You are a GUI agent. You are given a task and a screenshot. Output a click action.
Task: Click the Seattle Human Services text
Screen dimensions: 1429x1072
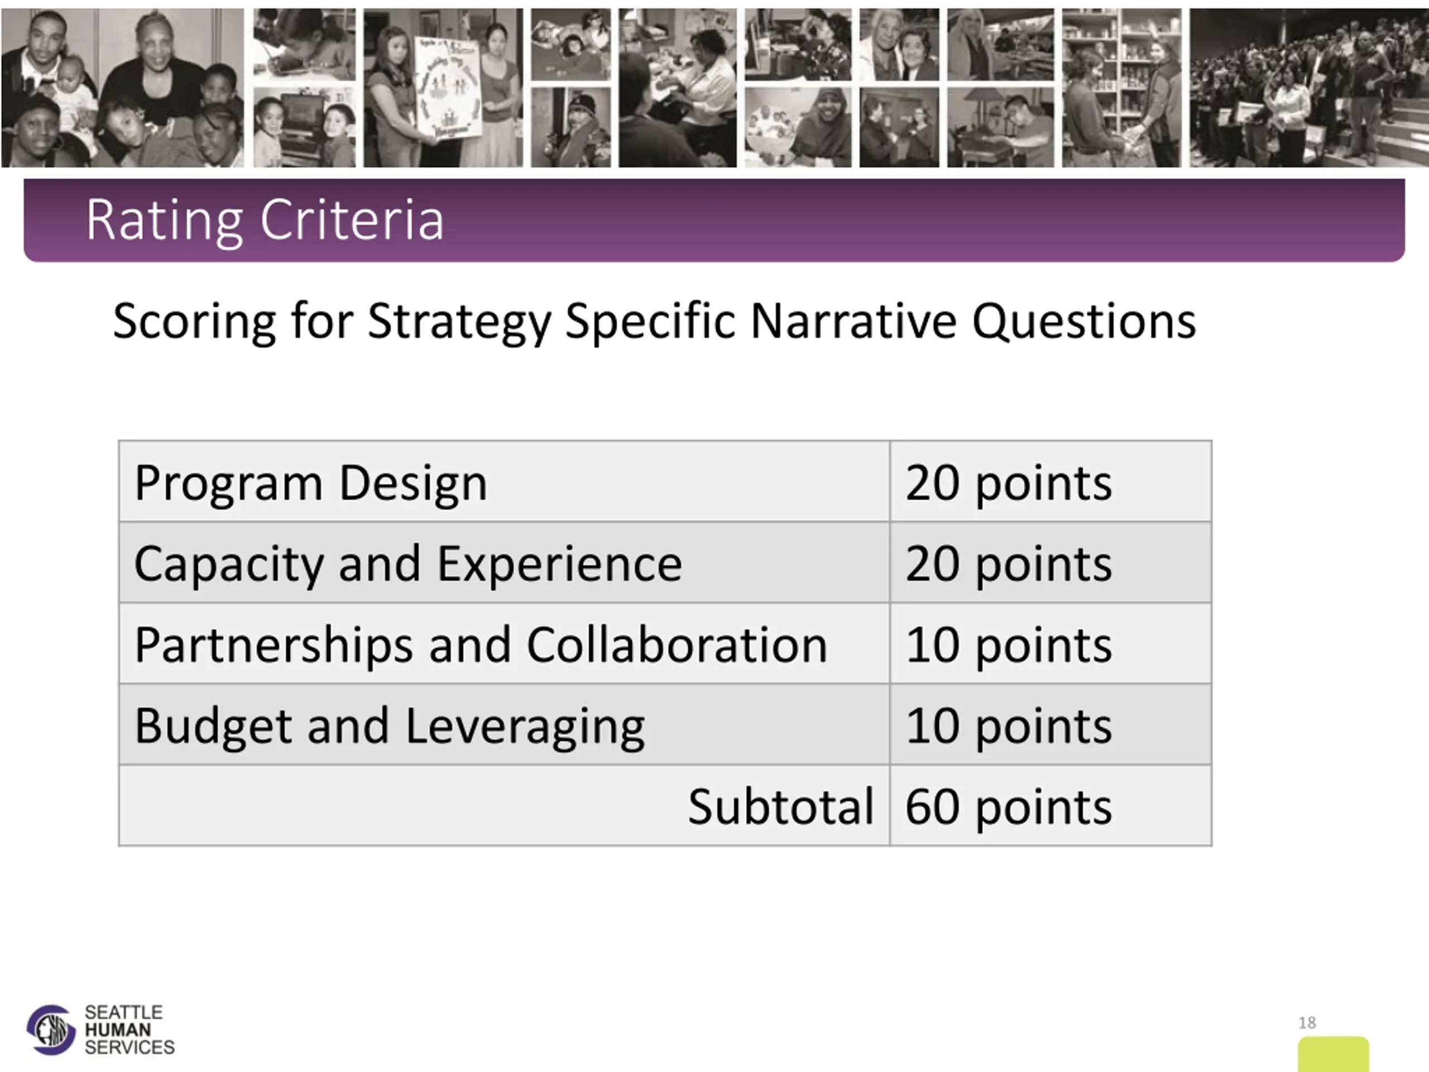click(x=129, y=1030)
